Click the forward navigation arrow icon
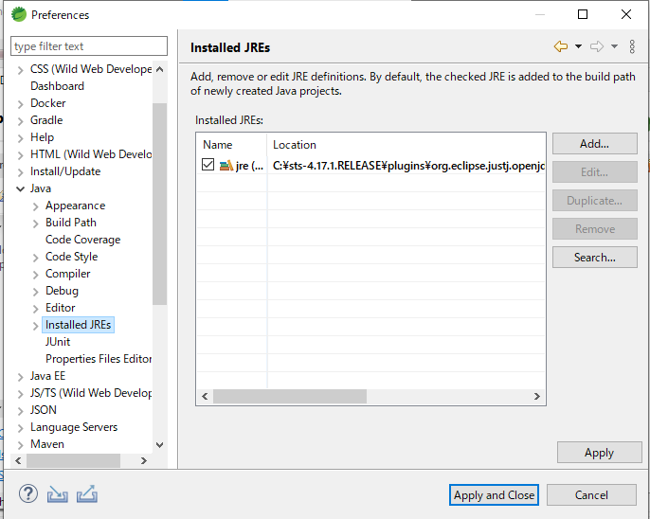Viewport: 650px width, 519px height. click(x=597, y=46)
